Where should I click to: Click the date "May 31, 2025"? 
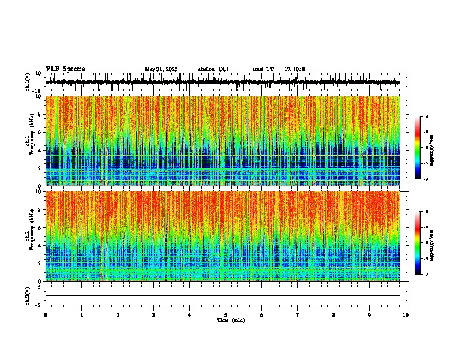pyautogui.click(x=161, y=69)
